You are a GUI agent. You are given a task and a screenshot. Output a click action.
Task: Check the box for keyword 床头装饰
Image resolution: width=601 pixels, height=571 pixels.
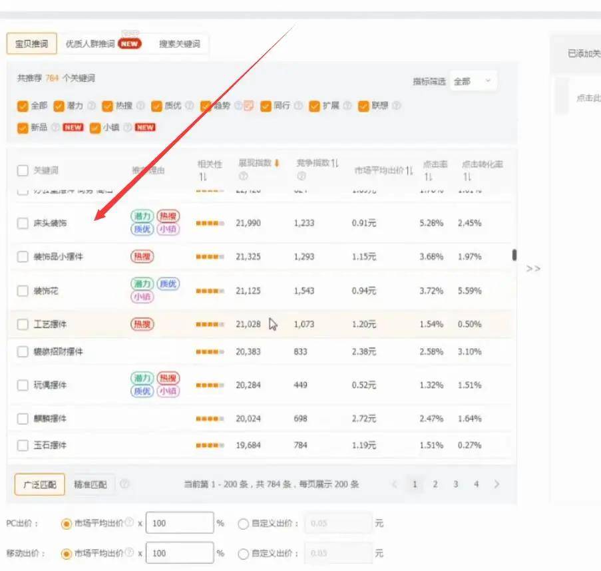pos(23,224)
